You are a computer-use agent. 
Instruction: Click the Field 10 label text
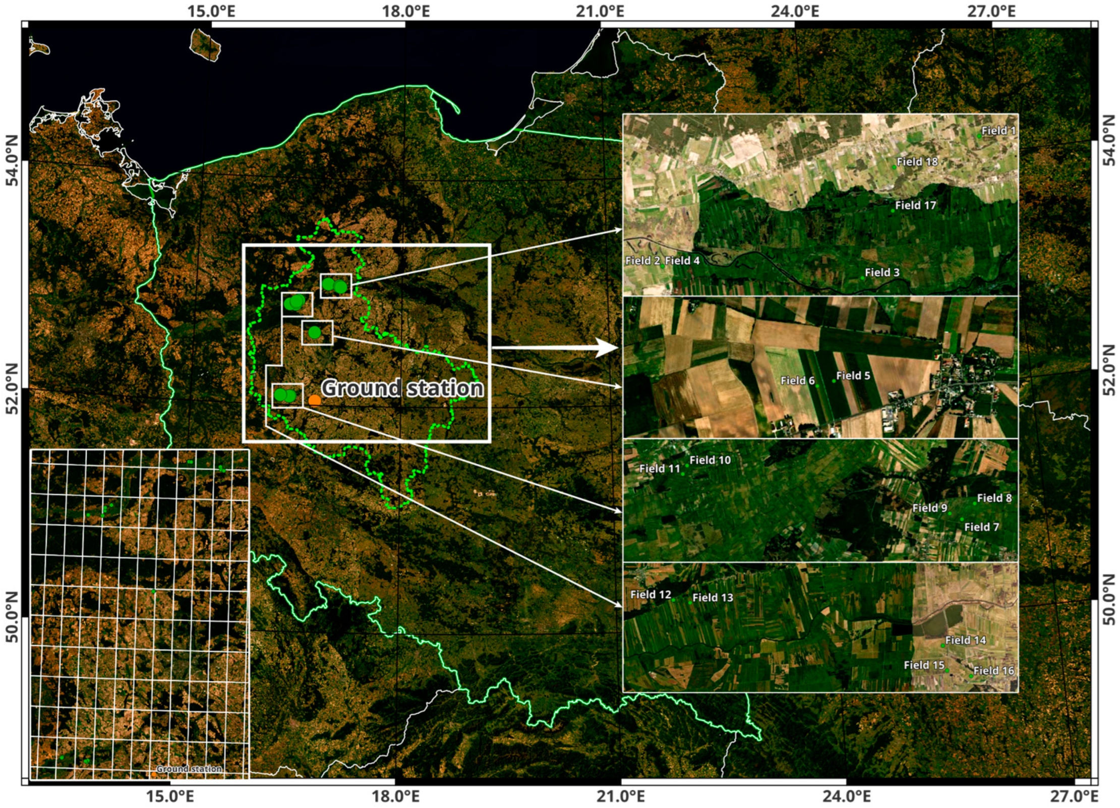(x=710, y=460)
